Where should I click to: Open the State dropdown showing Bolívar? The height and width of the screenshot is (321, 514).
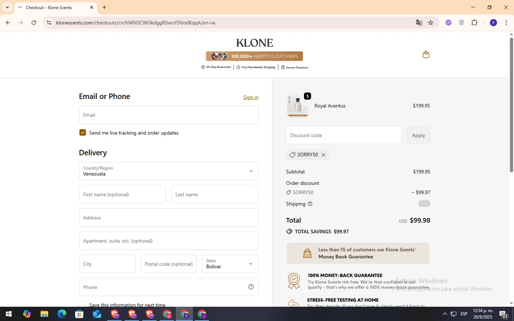pos(230,264)
